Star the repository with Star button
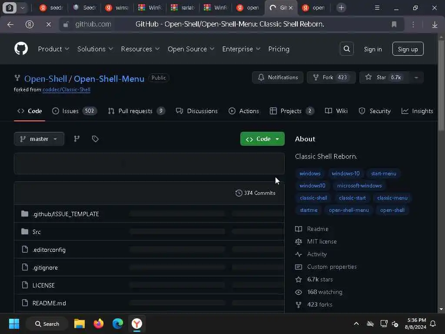The width and height of the screenshot is (445, 334). point(384,77)
